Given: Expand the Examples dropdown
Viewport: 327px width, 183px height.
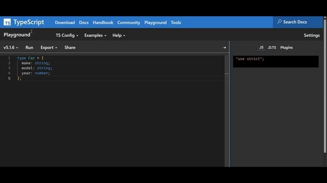Looking at the screenshot, I should pos(96,35).
